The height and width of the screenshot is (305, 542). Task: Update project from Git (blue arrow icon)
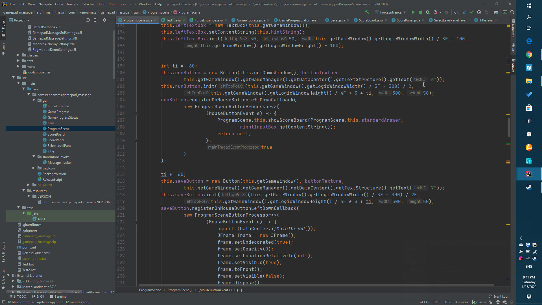point(464,12)
